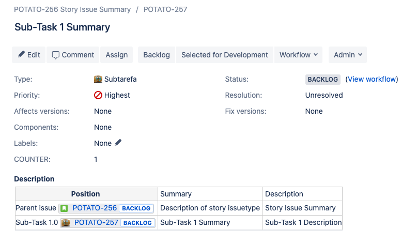This screenshot has height=244, width=417.
Task: Click the 'Fix versions:' field label
Action: (x=245, y=111)
